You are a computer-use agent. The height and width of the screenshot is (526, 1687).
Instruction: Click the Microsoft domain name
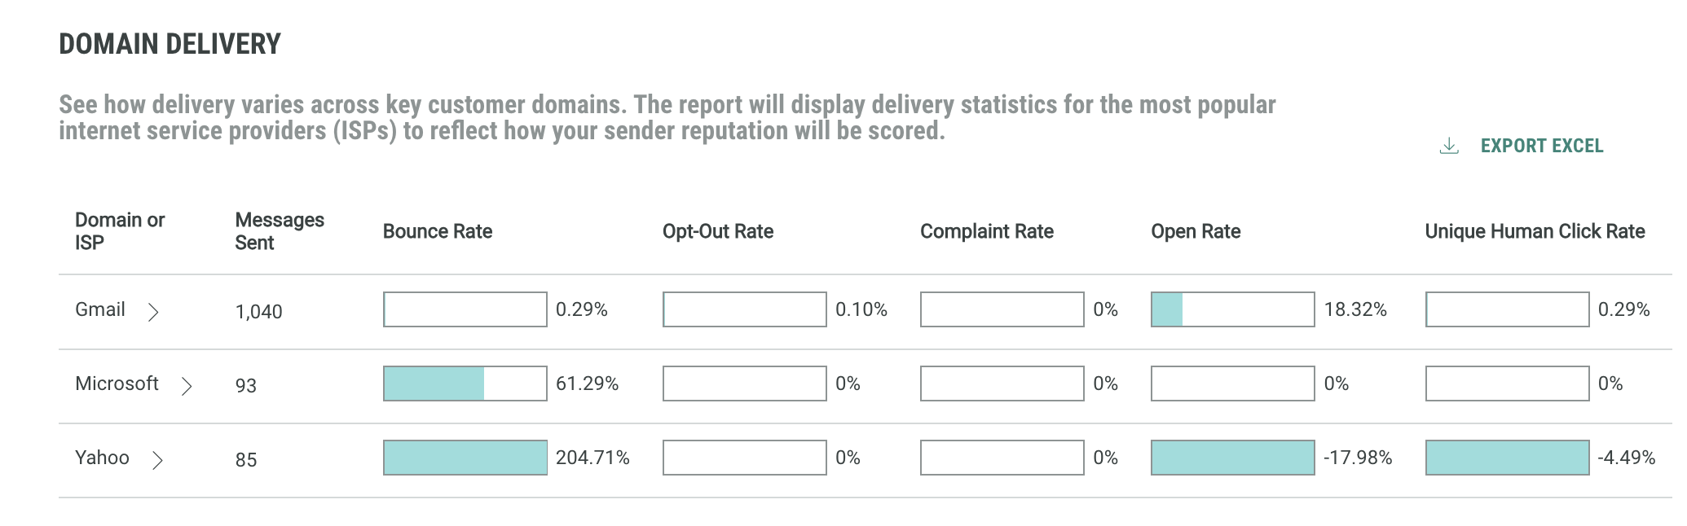(117, 384)
